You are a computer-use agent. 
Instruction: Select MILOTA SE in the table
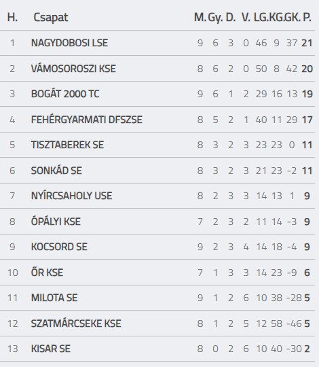coord(54,298)
